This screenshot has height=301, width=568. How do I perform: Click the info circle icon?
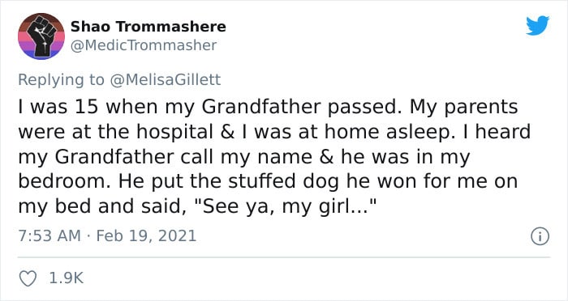click(x=540, y=237)
